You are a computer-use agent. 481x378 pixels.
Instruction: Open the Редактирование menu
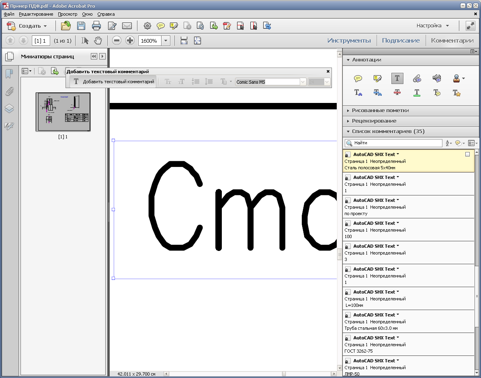(x=36, y=14)
